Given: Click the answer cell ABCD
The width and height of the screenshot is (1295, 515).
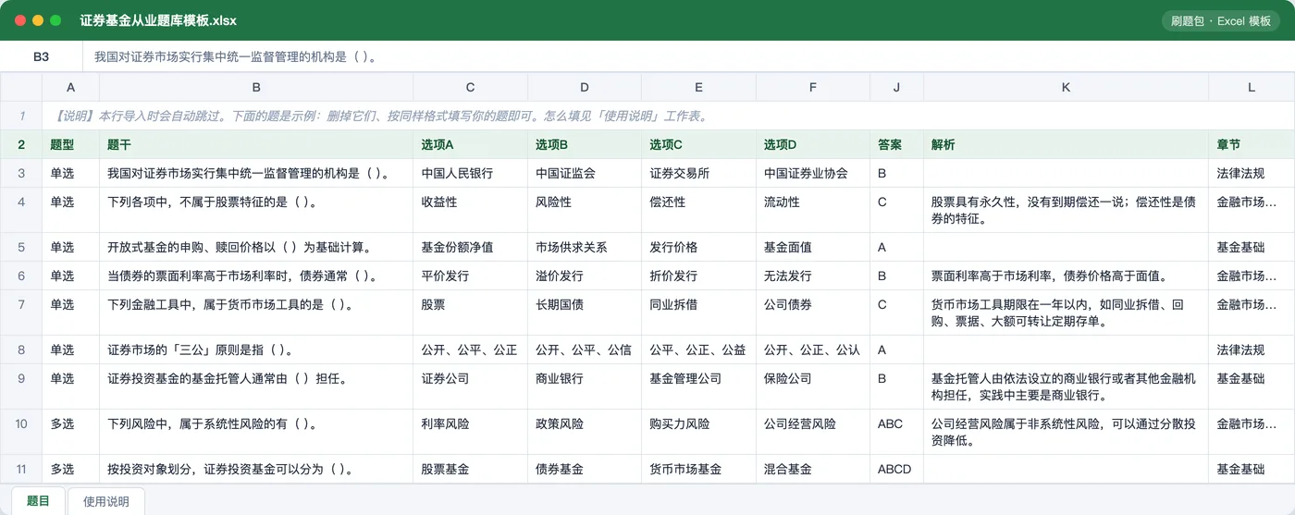Looking at the screenshot, I should [896, 469].
